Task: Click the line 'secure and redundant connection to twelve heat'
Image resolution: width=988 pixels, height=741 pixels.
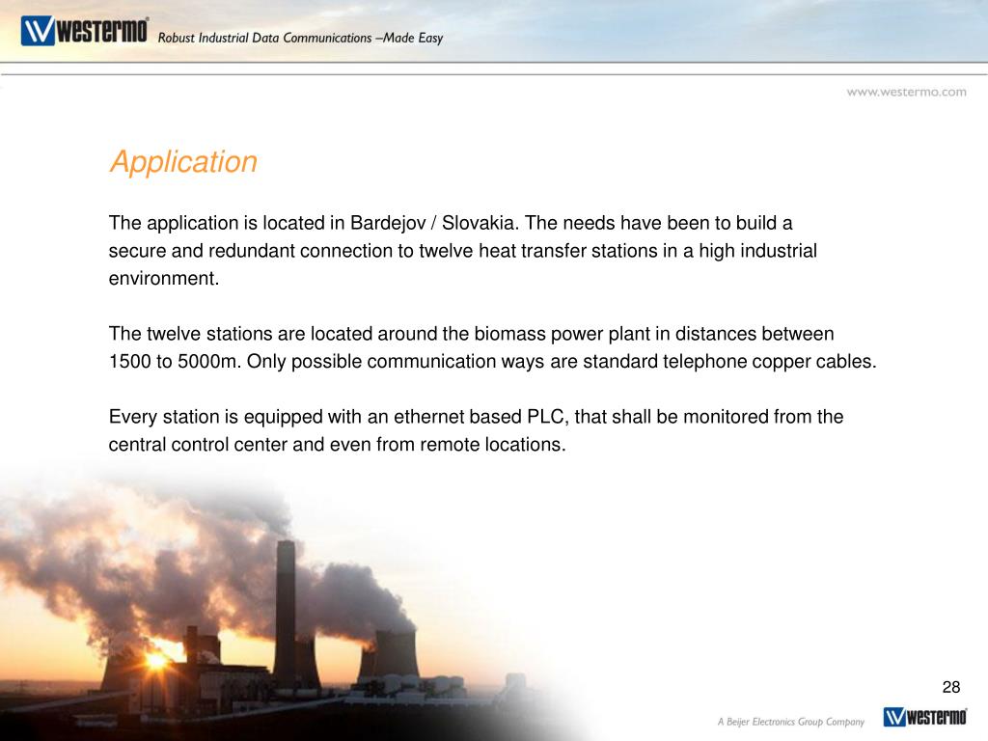Action: coord(462,251)
